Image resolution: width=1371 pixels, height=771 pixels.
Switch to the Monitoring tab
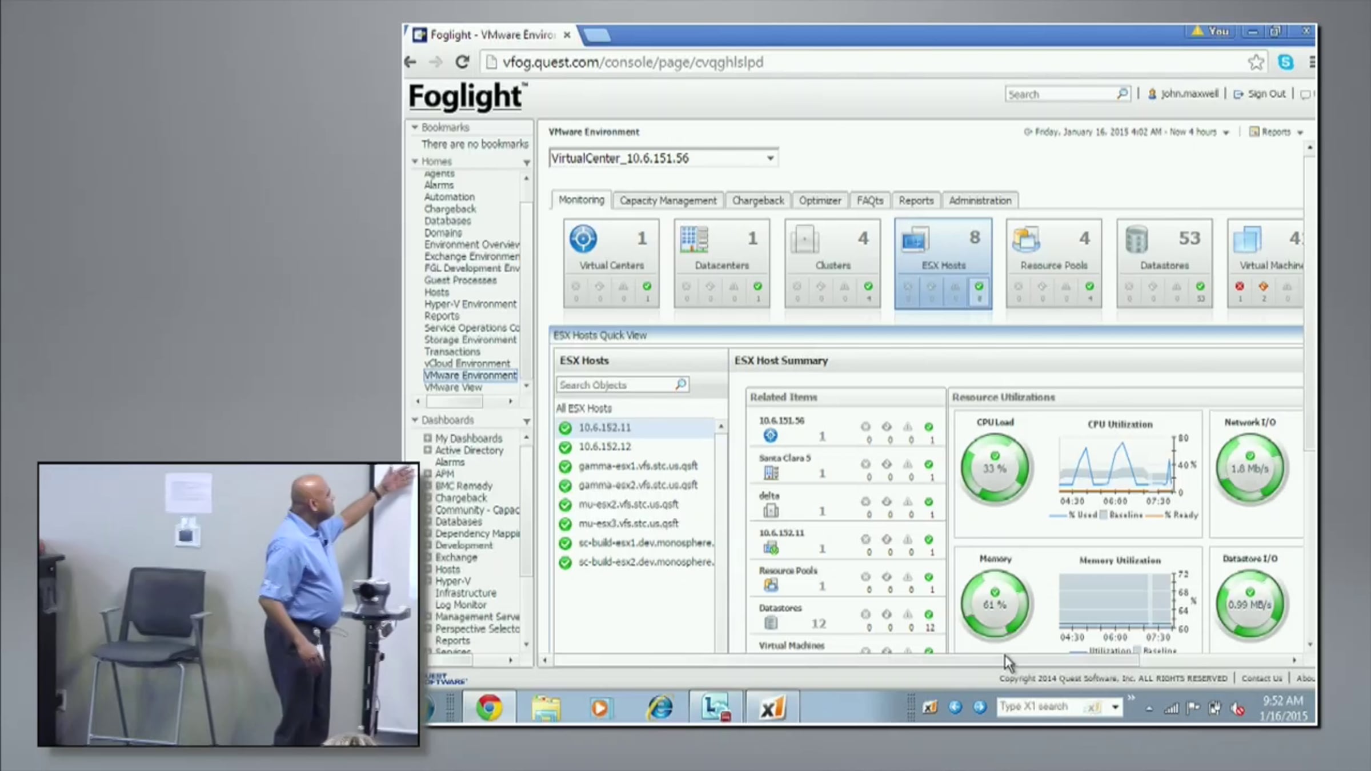tap(581, 200)
